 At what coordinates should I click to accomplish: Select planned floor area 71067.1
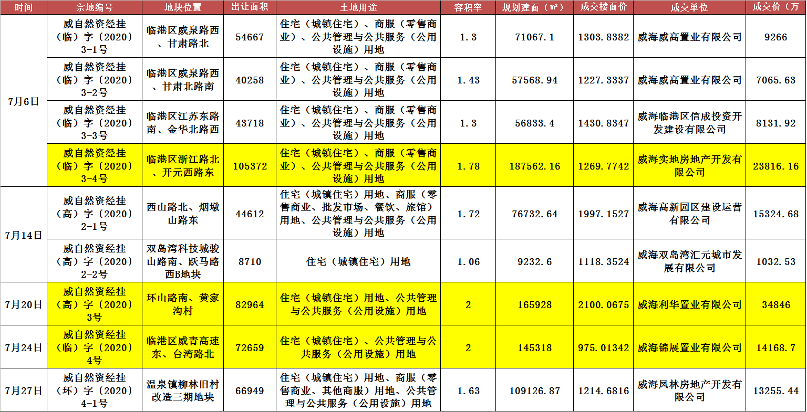[x=535, y=37]
